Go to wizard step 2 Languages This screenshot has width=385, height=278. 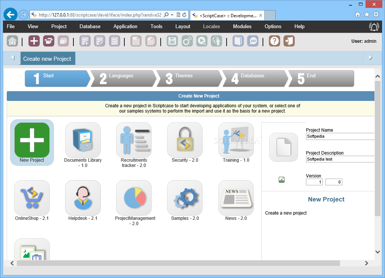click(x=123, y=79)
